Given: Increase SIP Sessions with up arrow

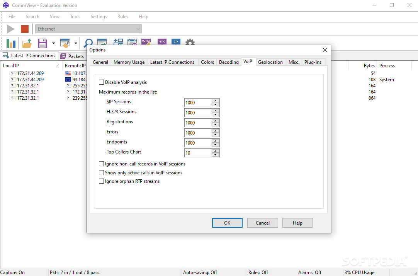Looking at the screenshot, I should point(216,101).
